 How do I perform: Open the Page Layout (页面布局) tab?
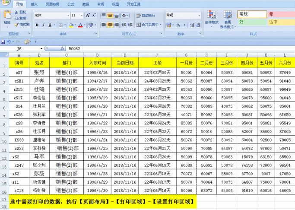coord(52,4)
